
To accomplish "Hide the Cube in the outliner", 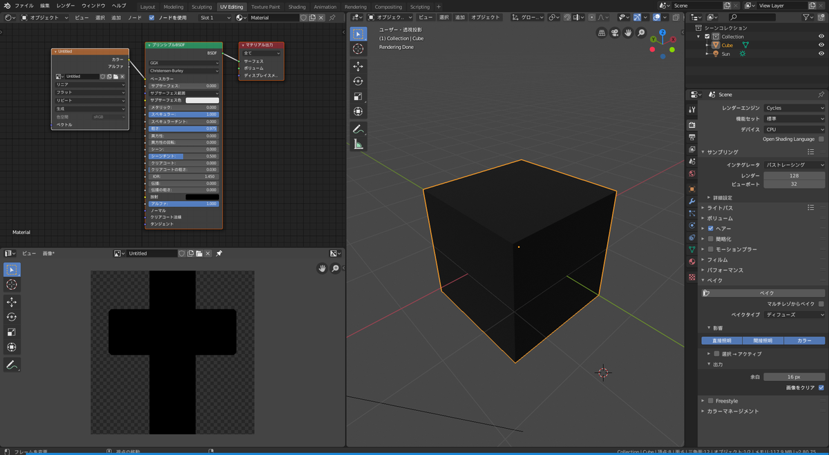I will coord(820,45).
